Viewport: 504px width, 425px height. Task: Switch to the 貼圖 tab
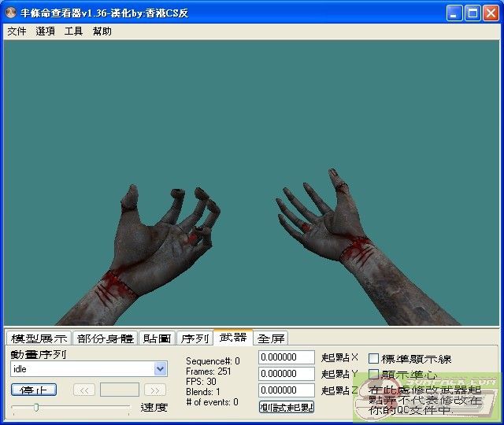[157, 338]
